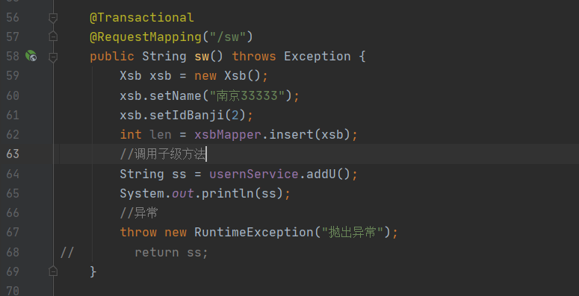Click the commented return ss statement
Screen dimensions: 579x296
[171, 252]
